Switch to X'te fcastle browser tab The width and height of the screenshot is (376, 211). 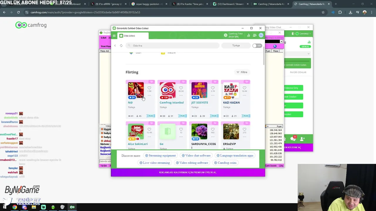coord(190,4)
